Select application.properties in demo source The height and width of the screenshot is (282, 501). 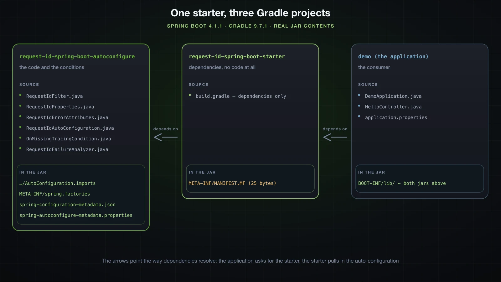(x=396, y=118)
